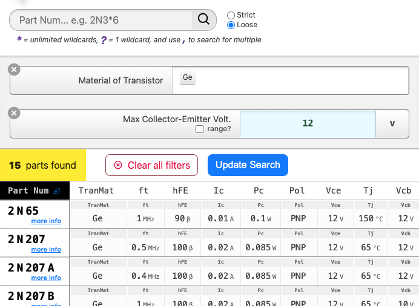The width and height of the screenshot is (419, 306).
Task: Sort by the TranMat column header
Action: [x=96, y=190]
